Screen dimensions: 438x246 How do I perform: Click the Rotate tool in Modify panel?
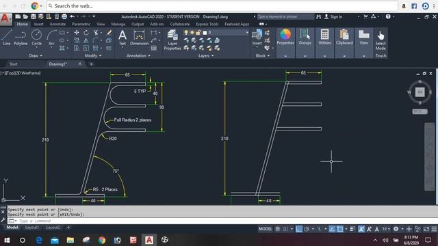coord(86,33)
